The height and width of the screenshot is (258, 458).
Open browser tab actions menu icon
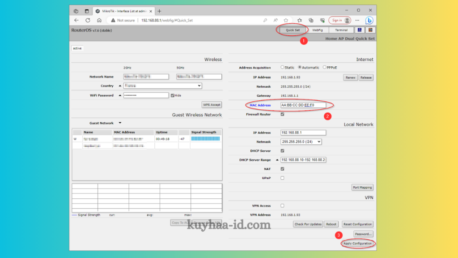click(x=76, y=11)
